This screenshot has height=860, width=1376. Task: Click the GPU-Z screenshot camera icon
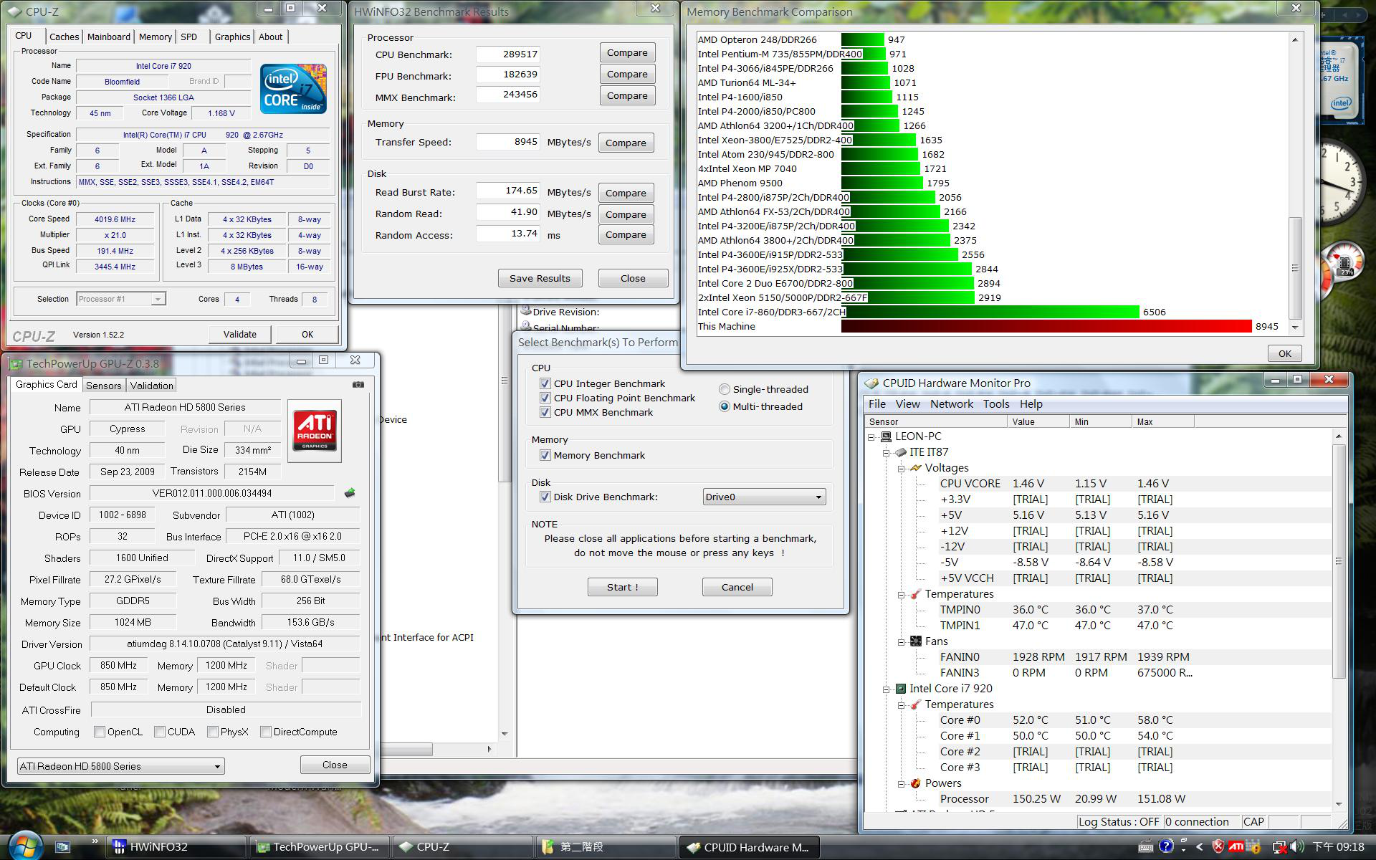tap(358, 385)
